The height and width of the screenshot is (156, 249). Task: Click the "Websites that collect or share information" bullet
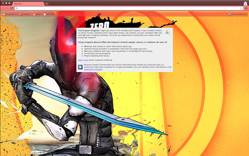(x=108, y=46)
